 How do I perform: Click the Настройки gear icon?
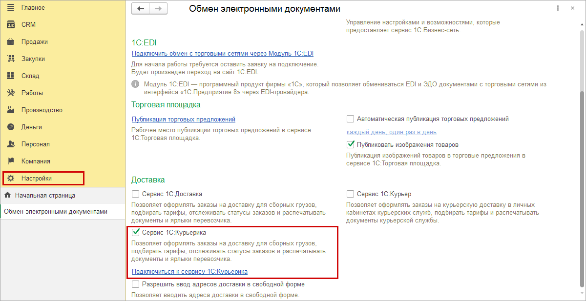click(x=11, y=178)
